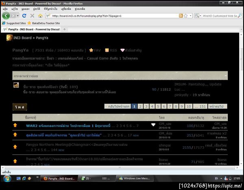Click the EN language indicator in tray
244x190 pixels.
click(x=216, y=179)
